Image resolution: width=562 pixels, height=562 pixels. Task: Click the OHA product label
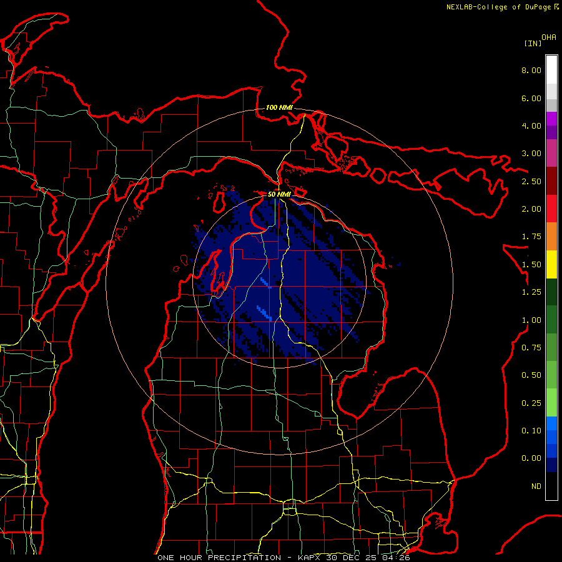click(x=549, y=37)
